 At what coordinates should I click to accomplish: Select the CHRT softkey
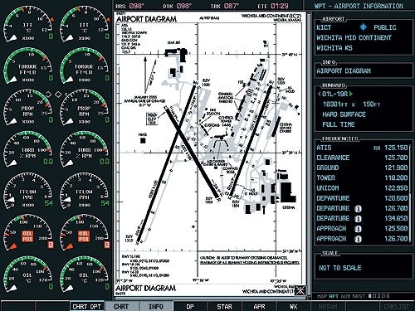click(x=121, y=306)
